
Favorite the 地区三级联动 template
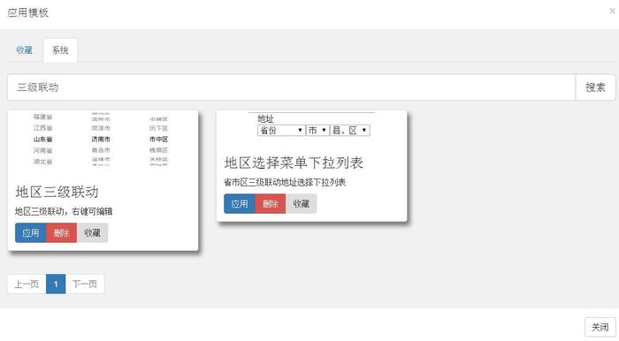pyautogui.click(x=92, y=233)
